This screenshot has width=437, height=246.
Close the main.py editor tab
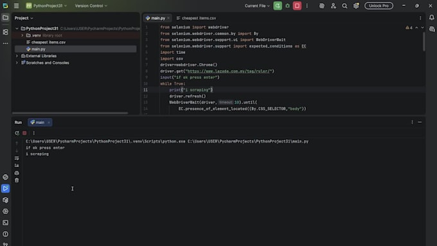click(168, 18)
